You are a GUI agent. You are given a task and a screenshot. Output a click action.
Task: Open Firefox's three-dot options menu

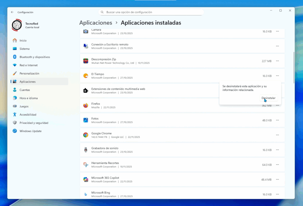click(278, 105)
